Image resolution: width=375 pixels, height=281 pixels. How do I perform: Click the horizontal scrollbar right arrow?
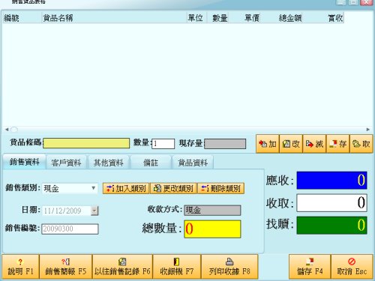[368, 130]
